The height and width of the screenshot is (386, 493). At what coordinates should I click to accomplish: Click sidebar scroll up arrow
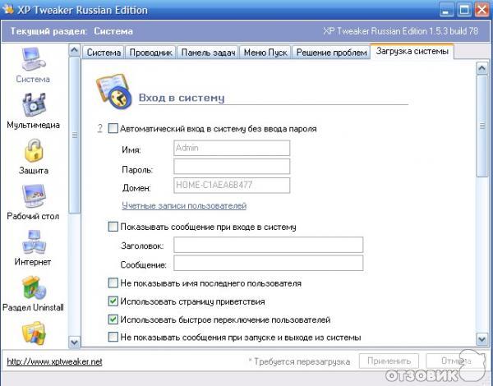75,50
